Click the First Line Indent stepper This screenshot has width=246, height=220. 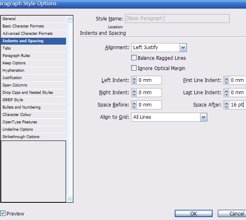pyautogui.click(x=226, y=80)
